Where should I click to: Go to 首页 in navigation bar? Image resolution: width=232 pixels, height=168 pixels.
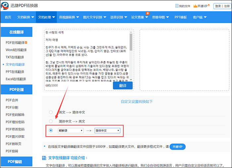coord(8,17)
